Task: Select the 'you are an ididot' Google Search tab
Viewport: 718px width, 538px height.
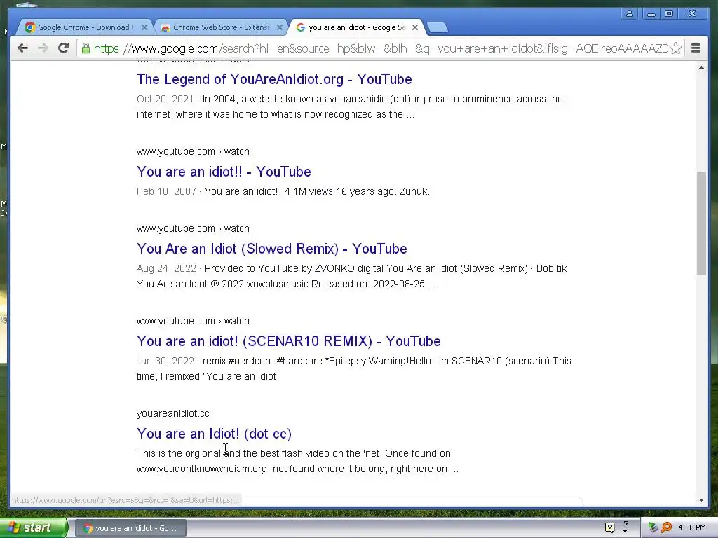Action: click(356, 27)
